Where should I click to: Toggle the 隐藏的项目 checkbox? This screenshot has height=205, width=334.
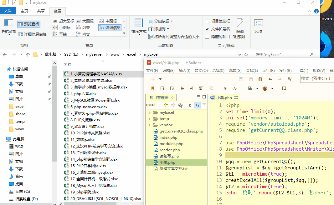pyautogui.click(x=207, y=37)
